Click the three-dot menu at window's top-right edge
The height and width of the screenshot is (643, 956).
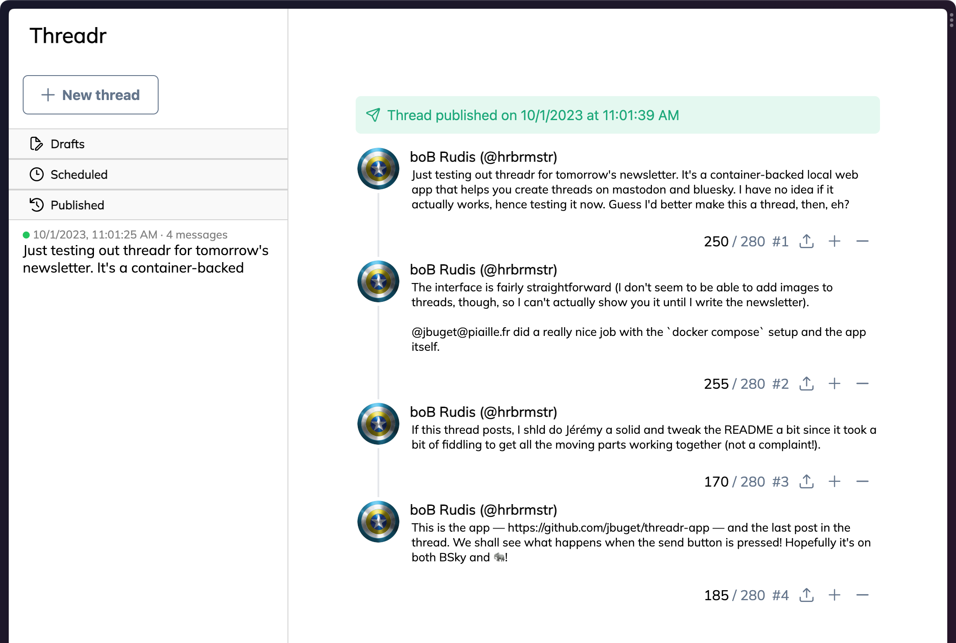click(951, 20)
